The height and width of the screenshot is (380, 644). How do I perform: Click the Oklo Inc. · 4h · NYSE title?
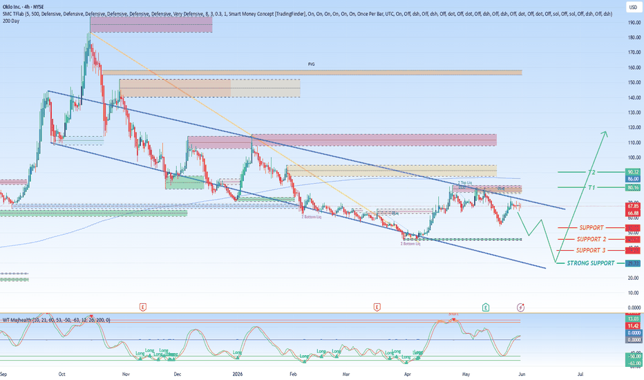point(23,7)
